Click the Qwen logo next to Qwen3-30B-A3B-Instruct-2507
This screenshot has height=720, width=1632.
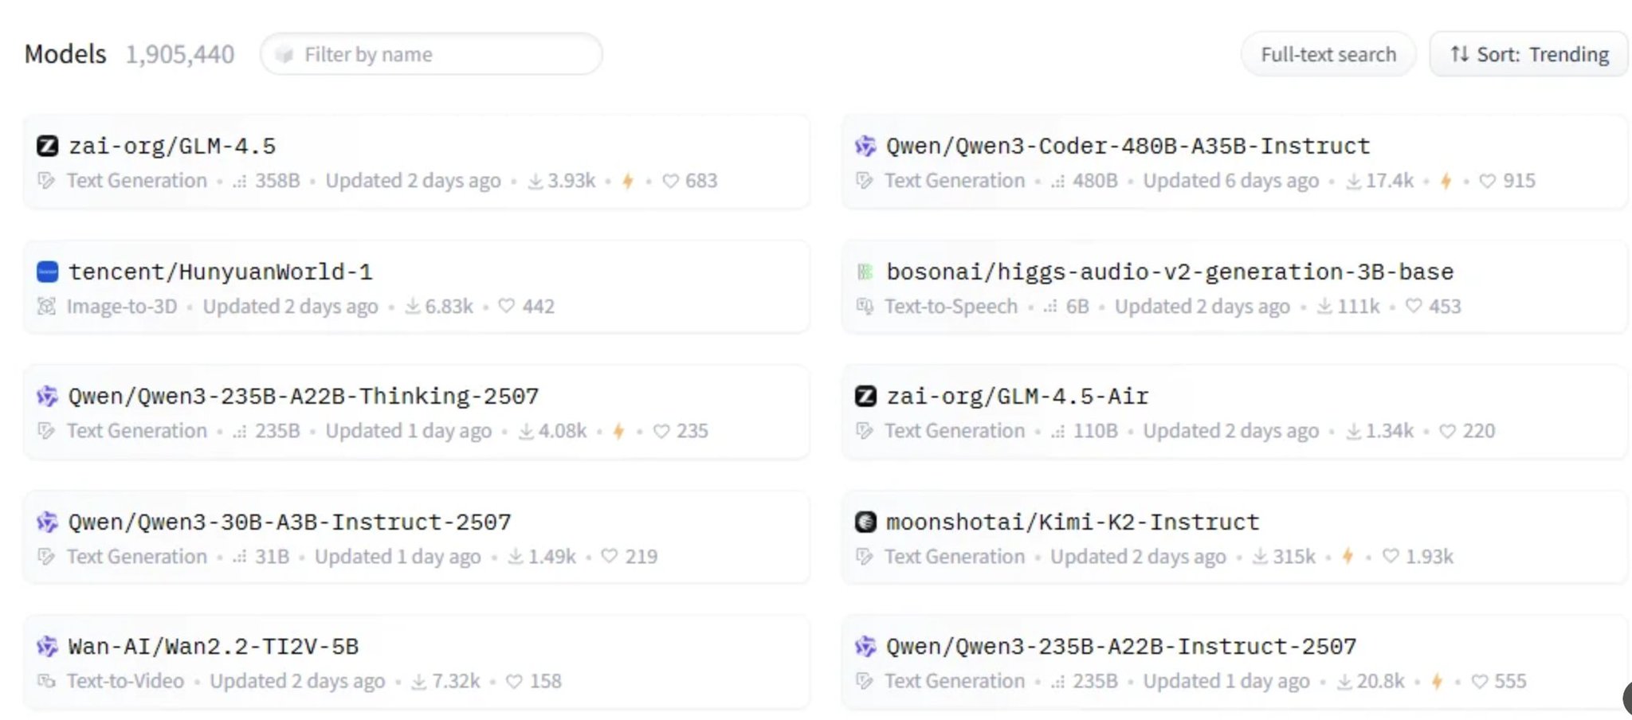click(x=47, y=522)
